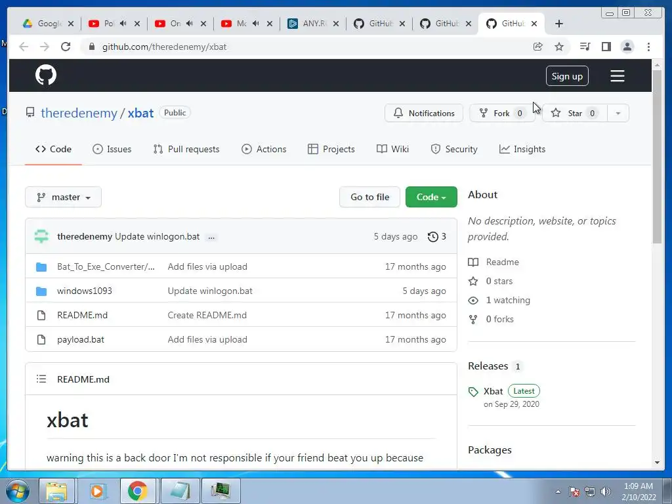Open a new tab with the plus button

coord(559,24)
